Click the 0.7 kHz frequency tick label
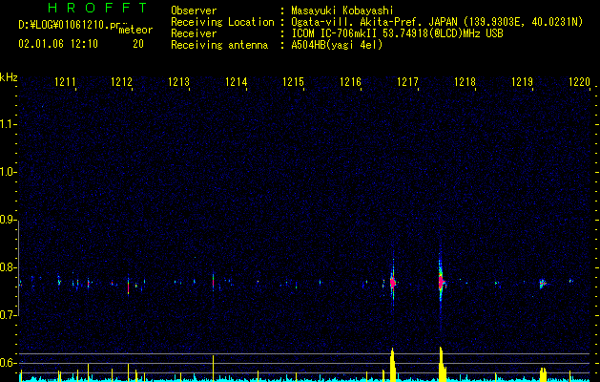This screenshot has width=600, height=382. click(8, 315)
